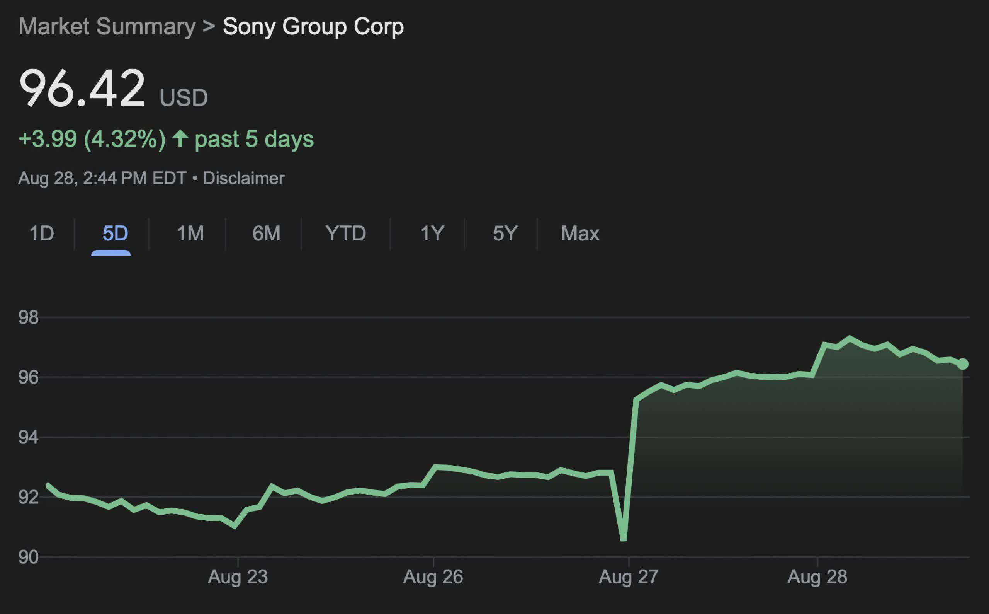This screenshot has width=989, height=614.
Task: Click the Market Summary breadcrumb link
Action: 107,27
